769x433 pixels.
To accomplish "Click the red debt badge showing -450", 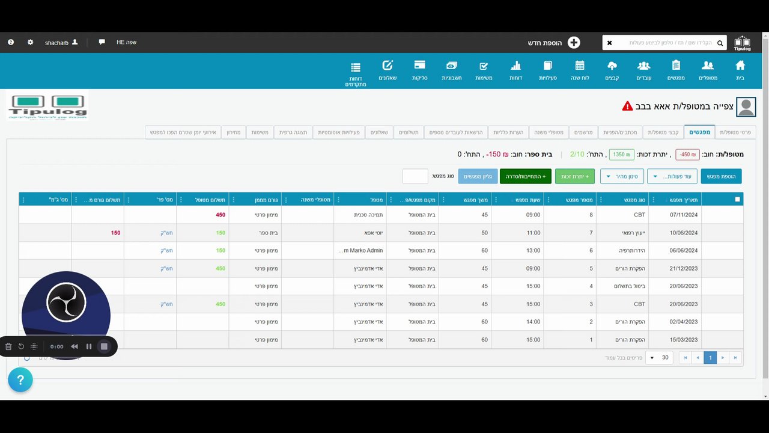I will 687,155.
